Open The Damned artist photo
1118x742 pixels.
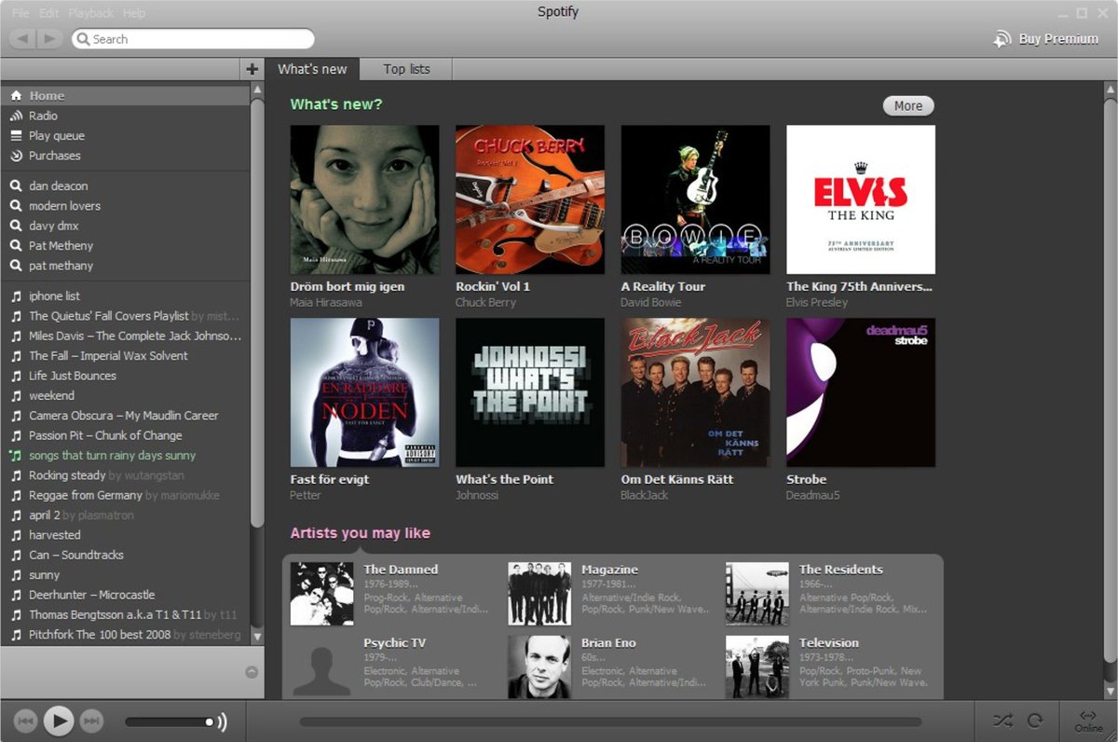tap(321, 594)
